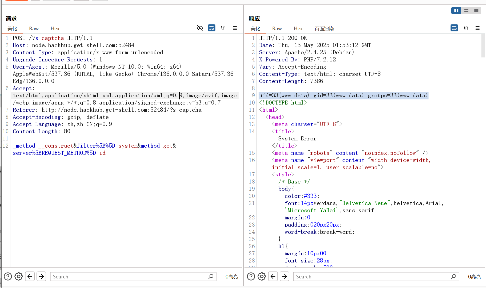This screenshot has width=486, height=288.
Task: Click the forward arrow below the request editor
Action: (x=41, y=276)
